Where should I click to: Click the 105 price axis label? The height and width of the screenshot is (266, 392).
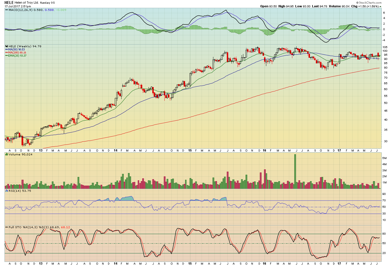[x=385, y=47]
